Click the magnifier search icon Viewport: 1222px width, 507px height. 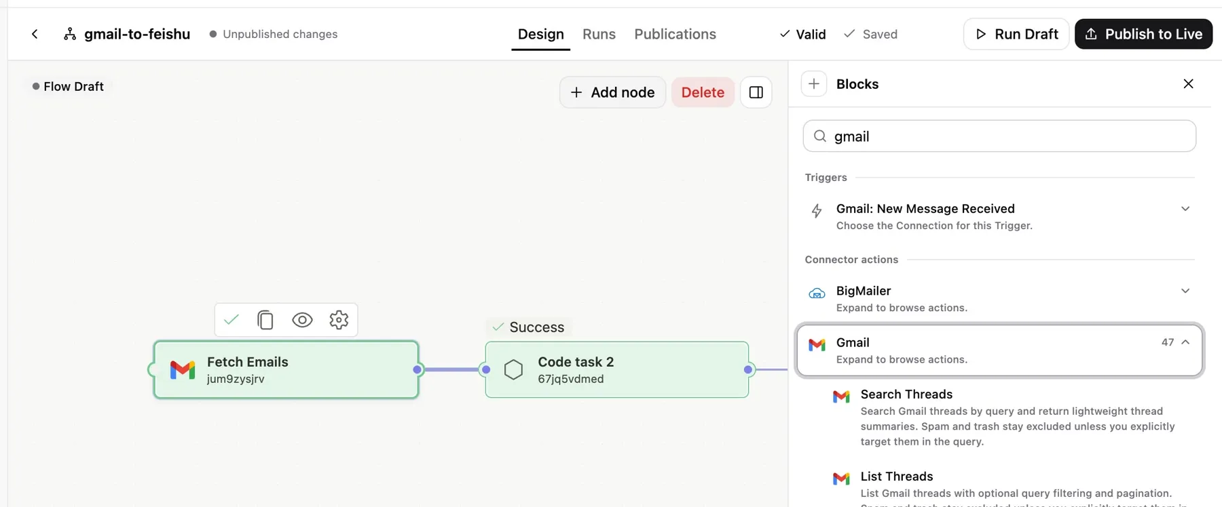(x=820, y=136)
